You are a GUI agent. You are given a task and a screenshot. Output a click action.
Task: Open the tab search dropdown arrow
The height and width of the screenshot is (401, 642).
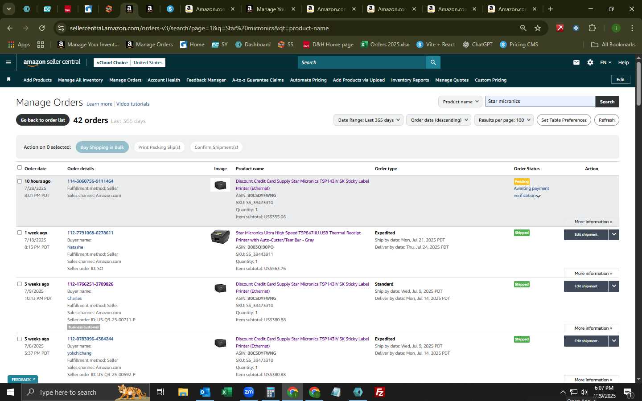pos(8,9)
